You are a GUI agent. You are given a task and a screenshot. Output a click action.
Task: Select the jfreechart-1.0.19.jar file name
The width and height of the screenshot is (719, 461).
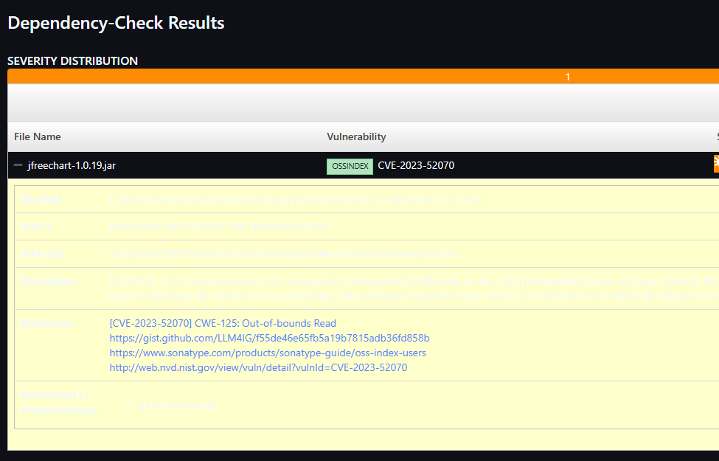72,165
